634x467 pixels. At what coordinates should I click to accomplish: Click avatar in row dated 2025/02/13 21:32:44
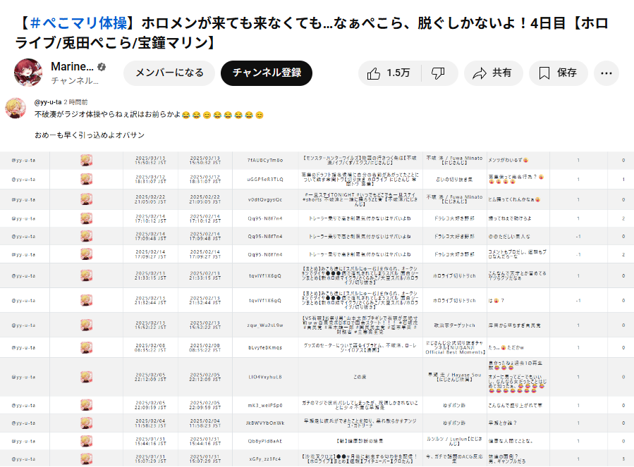point(86,301)
